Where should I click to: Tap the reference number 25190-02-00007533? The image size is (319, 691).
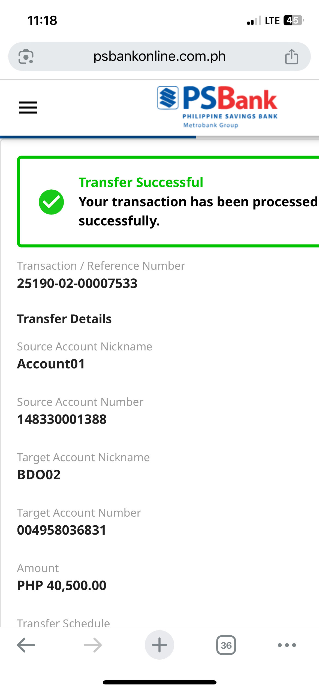coord(77,283)
